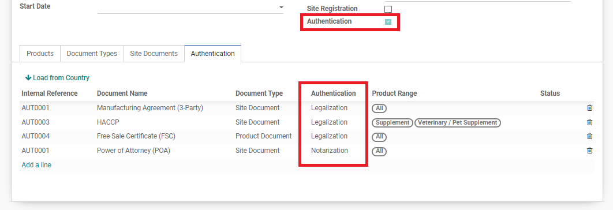Open the Start Date dropdown arrow

coord(281,7)
